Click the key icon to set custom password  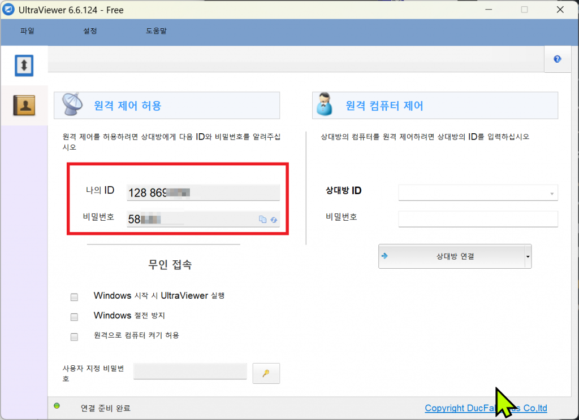click(x=266, y=373)
